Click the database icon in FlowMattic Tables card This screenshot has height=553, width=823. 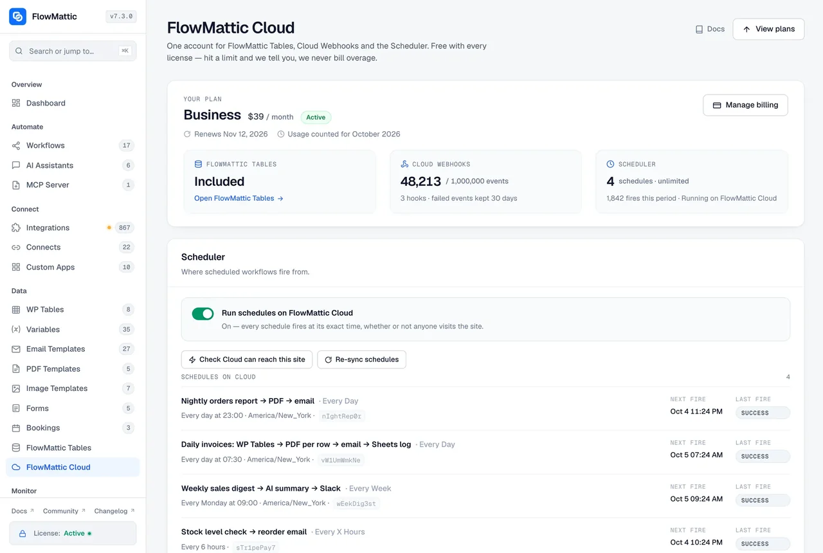pyautogui.click(x=198, y=164)
